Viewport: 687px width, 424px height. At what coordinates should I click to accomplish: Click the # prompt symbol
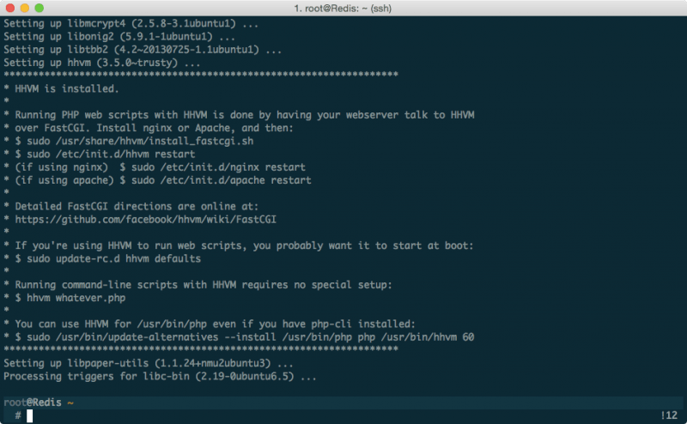pos(17,415)
